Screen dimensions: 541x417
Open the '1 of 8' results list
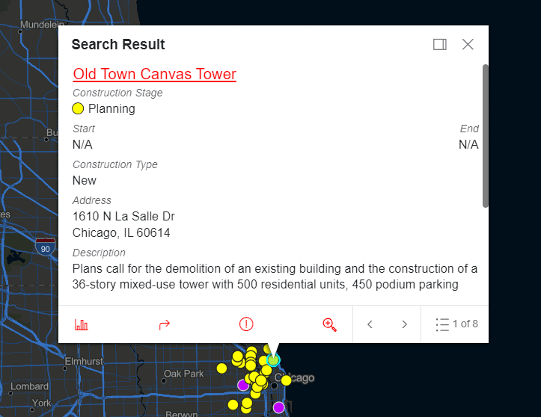[x=456, y=324]
